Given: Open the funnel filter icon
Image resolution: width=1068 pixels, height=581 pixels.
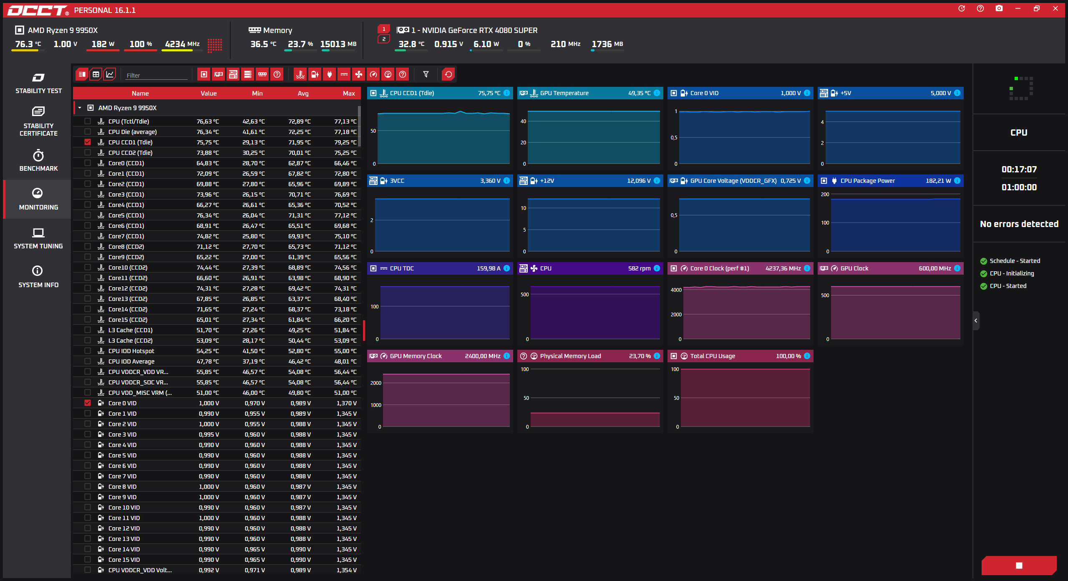Looking at the screenshot, I should click(426, 75).
